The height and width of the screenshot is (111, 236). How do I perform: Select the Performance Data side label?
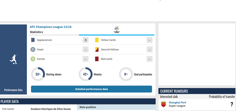(13, 90)
